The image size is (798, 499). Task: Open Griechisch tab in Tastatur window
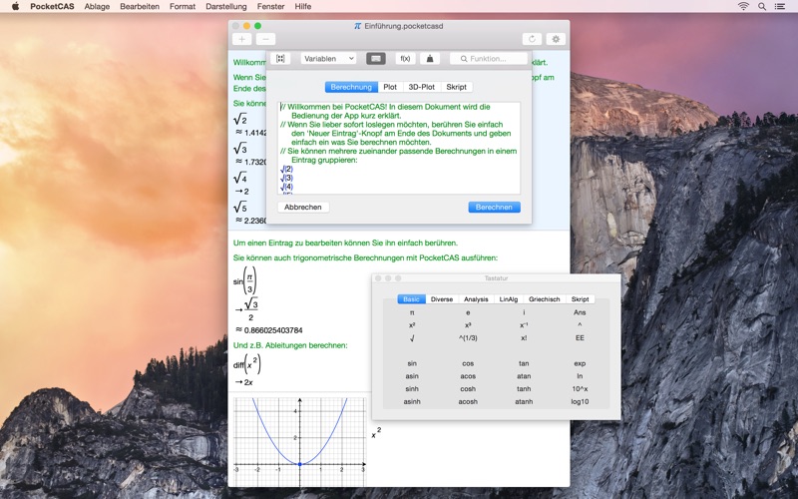click(544, 299)
